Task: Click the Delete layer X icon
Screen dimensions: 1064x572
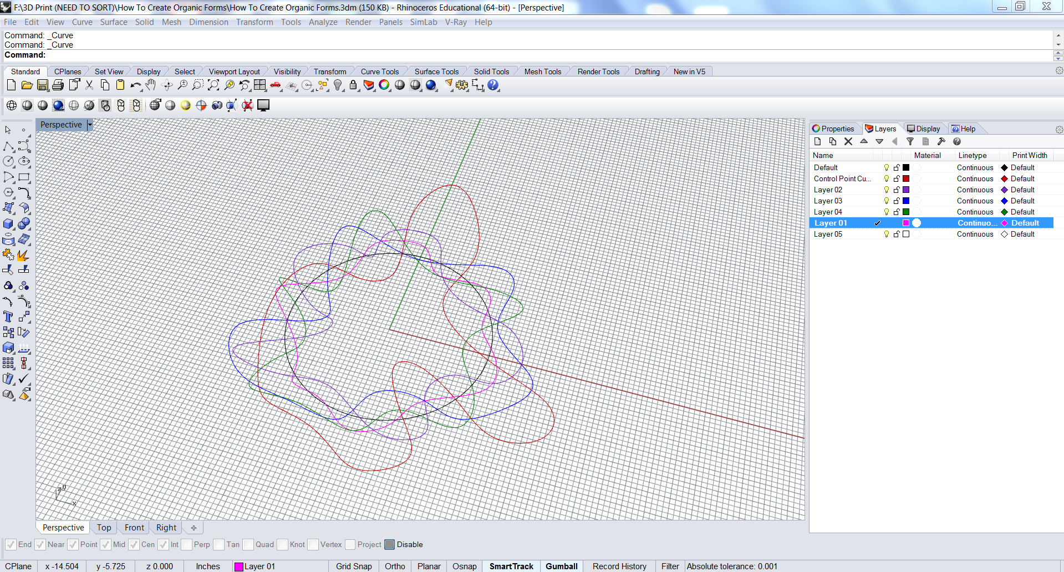Action: [x=848, y=142]
